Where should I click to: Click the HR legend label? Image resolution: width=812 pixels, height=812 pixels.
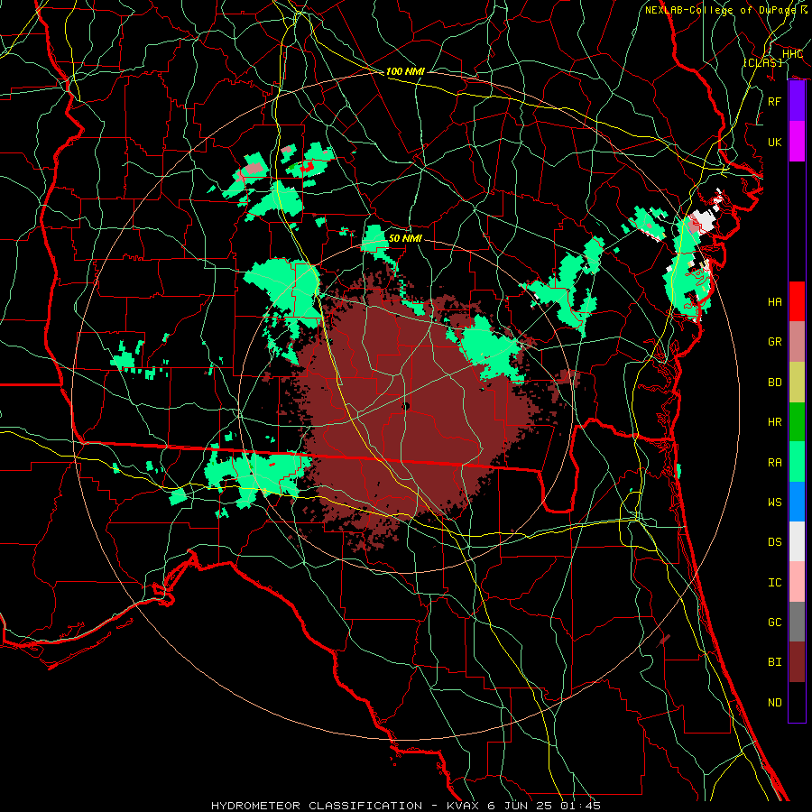click(x=774, y=422)
